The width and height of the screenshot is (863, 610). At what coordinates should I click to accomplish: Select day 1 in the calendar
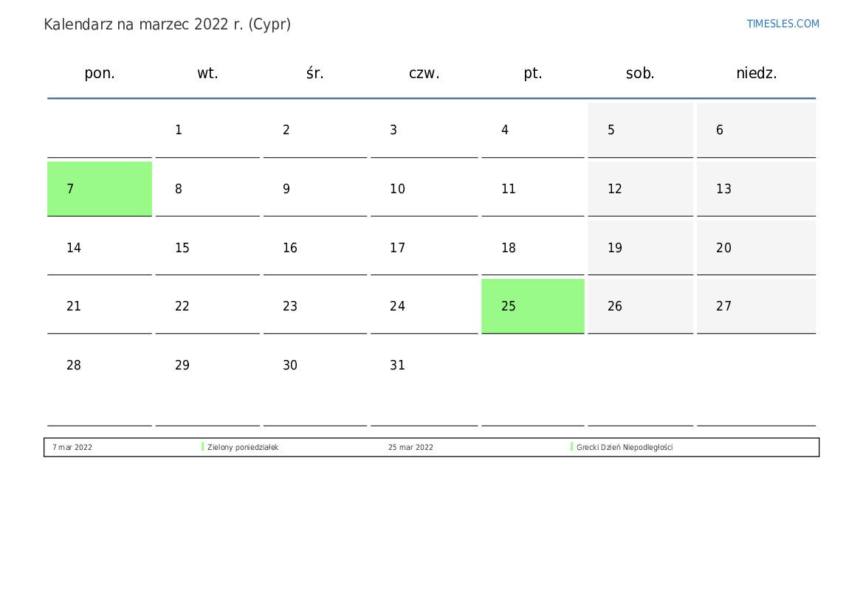(x=207, y=130)
